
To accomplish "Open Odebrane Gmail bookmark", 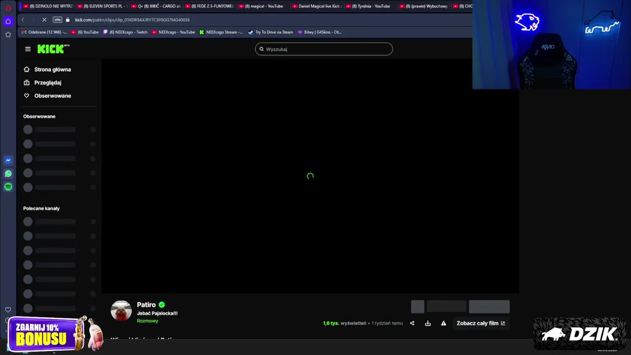I will pyautogui.click(x=44, y=32).
